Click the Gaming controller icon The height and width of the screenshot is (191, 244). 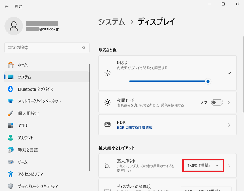pos(11,162)
